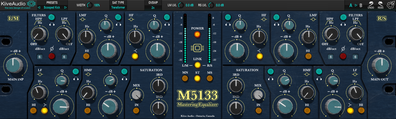Click the PRESETS label
Image resolution: width=396 pixels, height=119 pixels.
pos(52,3)
